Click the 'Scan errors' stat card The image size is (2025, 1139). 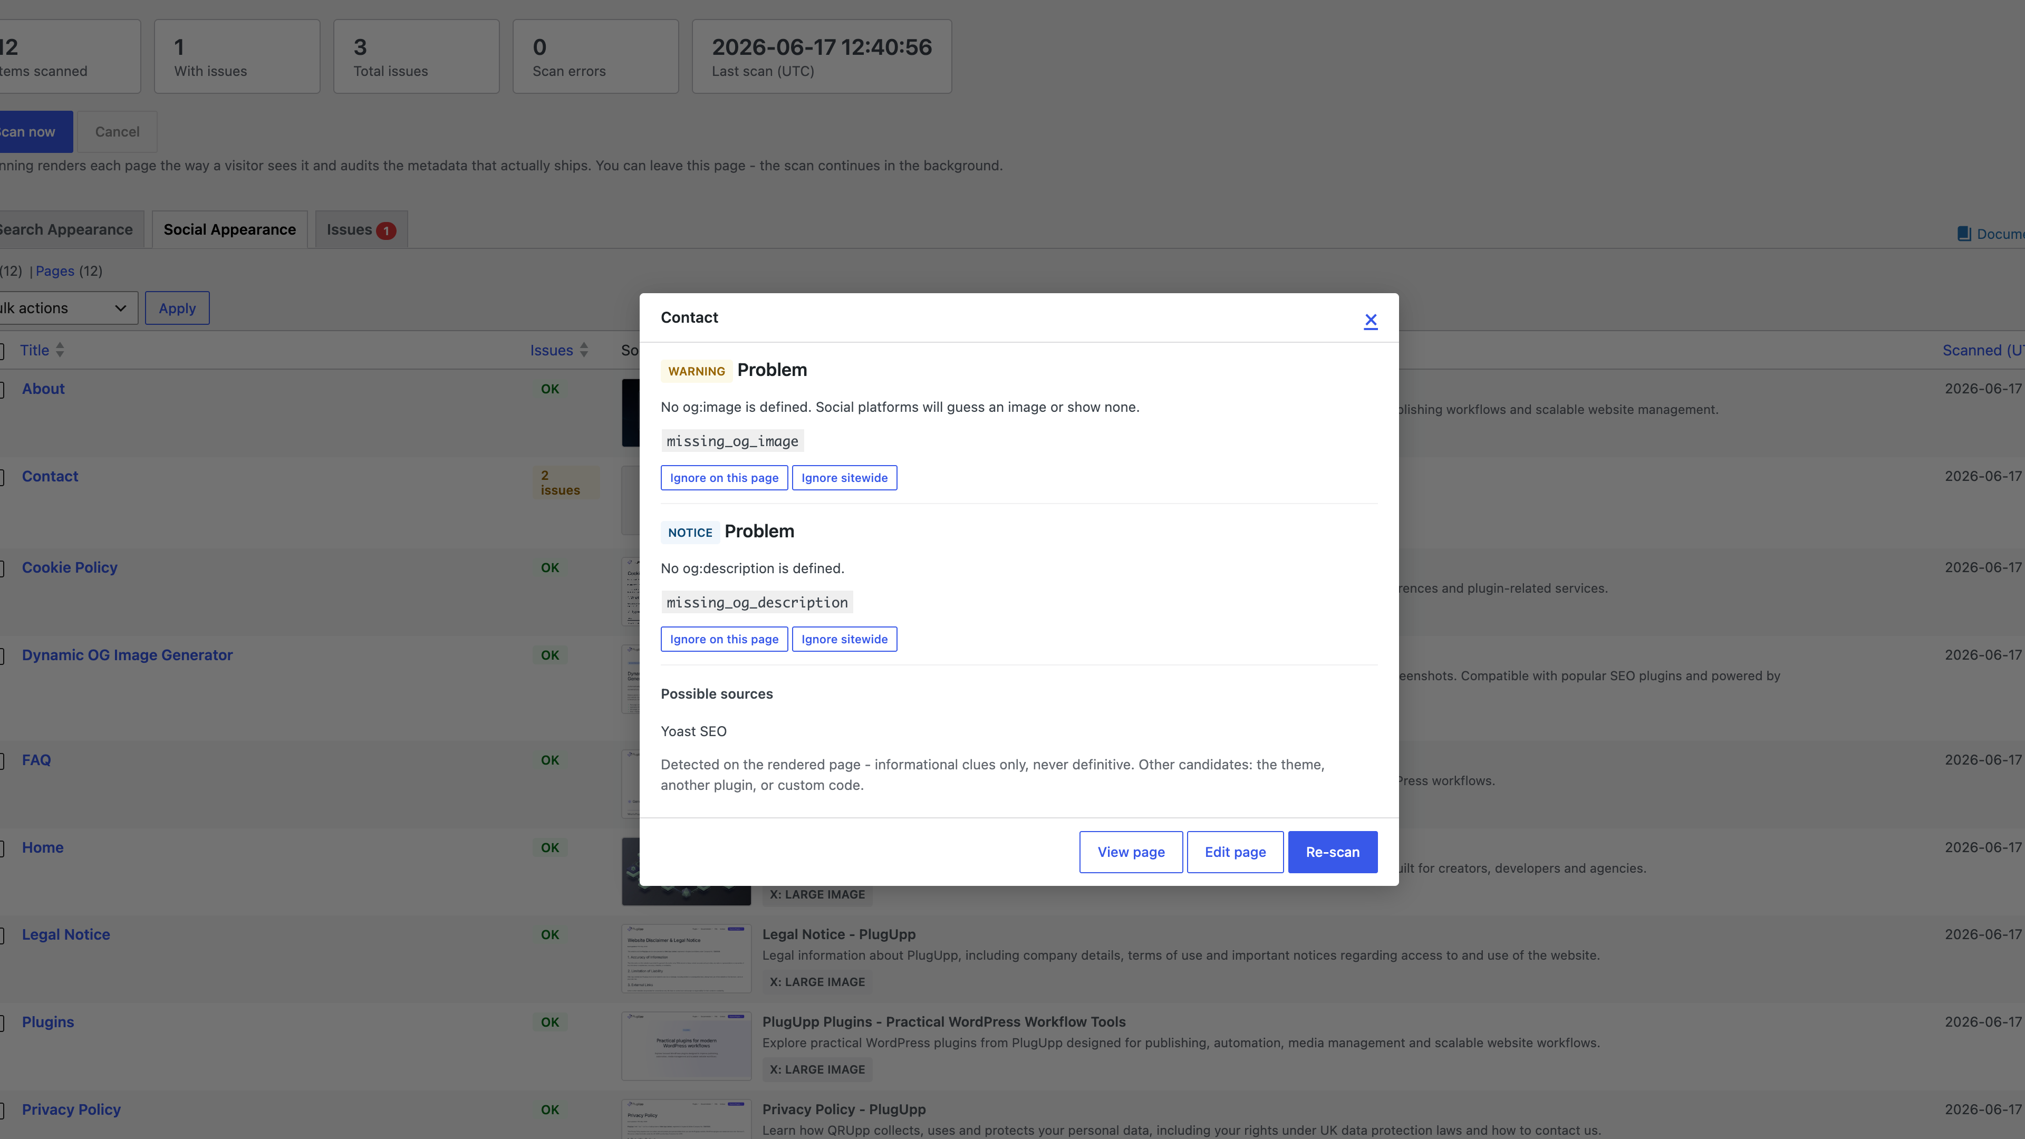tap(596, 56)
